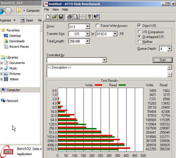Click the Explorer forward navigation arrow

[8, 11]
